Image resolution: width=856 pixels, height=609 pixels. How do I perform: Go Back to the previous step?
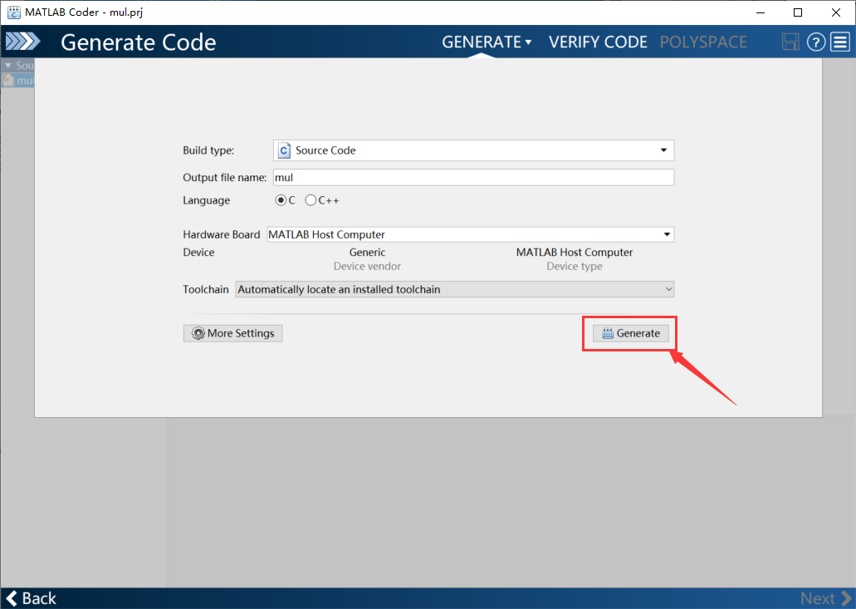[31, 598]
